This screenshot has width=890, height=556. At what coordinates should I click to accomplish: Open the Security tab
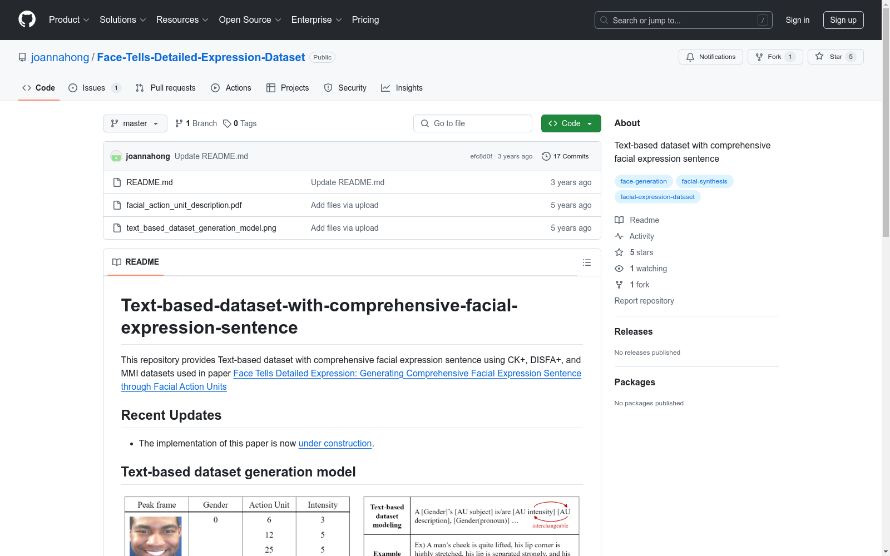pos(345,88)
